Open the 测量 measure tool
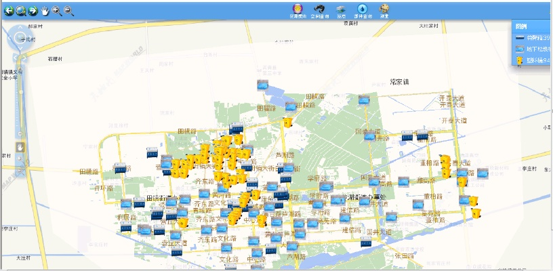Screen dimensions: 553x271 [x=384, y=10]
